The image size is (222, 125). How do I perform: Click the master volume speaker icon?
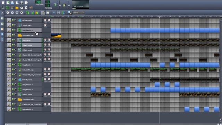point(55,5)
